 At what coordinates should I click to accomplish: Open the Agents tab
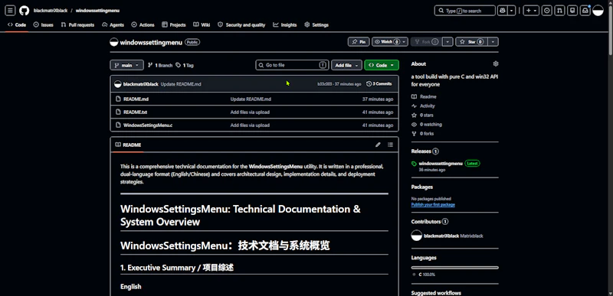pyautogui.click(x=113, y=24)
